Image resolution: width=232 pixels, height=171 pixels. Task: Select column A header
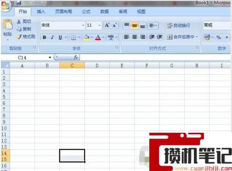pos(22,65)
